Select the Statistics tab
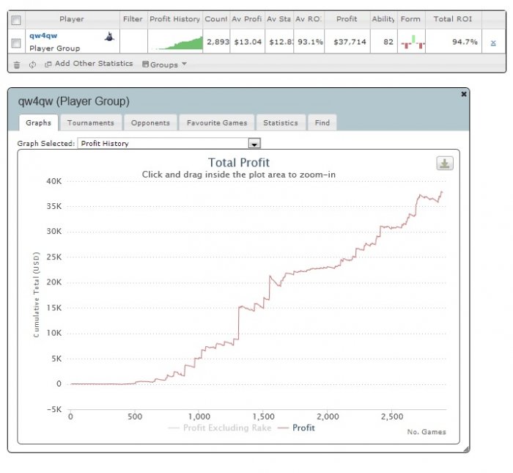Screen dimensions: 513x473 (281, 122)
